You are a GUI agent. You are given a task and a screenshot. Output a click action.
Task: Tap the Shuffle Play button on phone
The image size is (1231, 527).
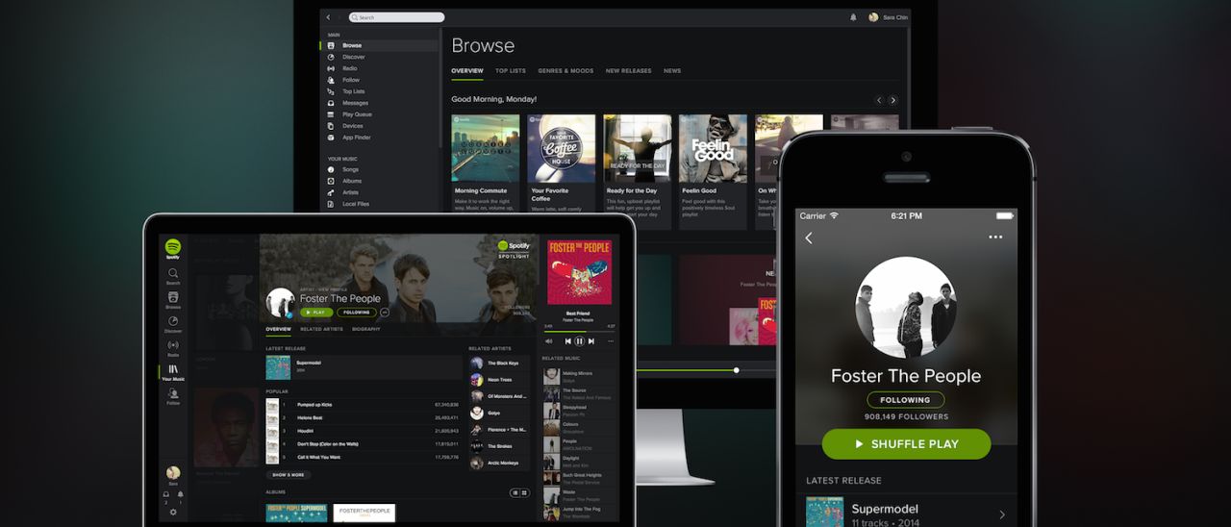pyautogui.click(x=906, y=444)
